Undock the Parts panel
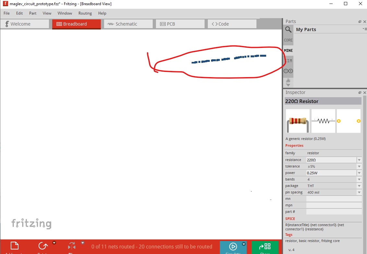Image resolution: width=367 pixels, height=254 pixels. (360, 21)
